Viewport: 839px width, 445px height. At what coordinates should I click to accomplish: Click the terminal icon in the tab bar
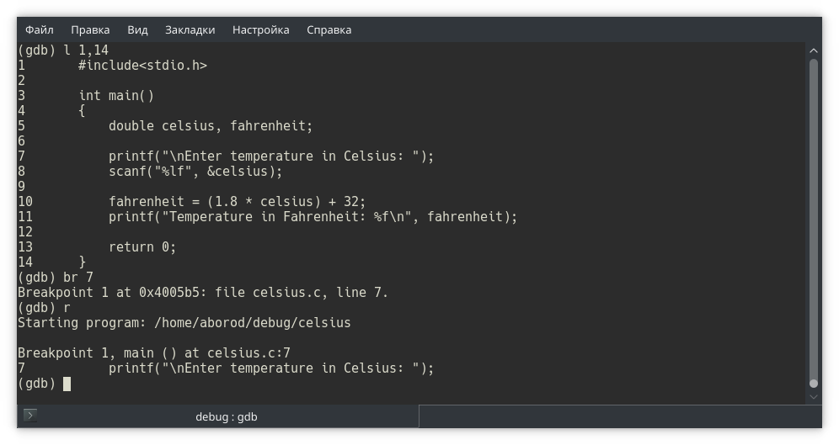pyautogui.click(x=30, y=416)
